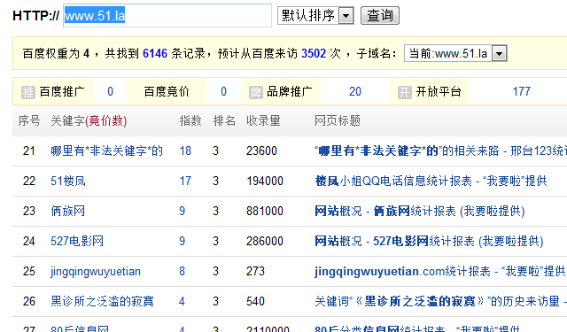This screenshot has height=332, width=567.
Task: Click 收录量 value 194000
Action: 265,181
